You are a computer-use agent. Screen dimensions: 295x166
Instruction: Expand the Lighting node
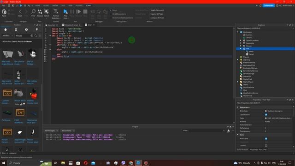coord(238,60)
